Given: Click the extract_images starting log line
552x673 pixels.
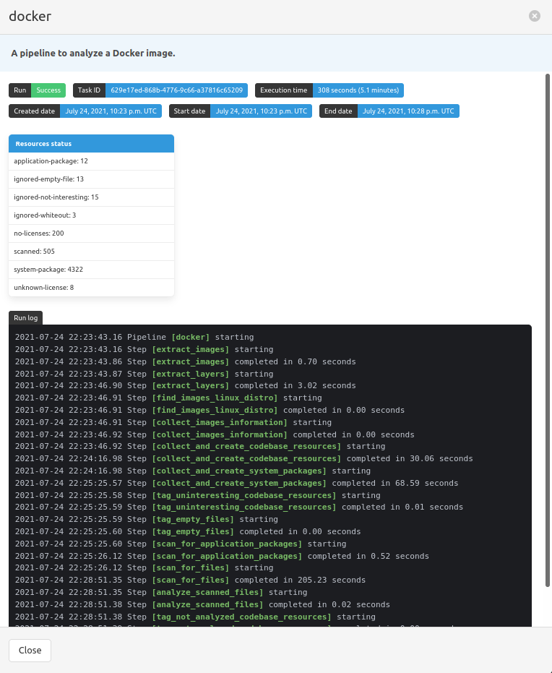Looking at the screenshot, I should coord(144,349).
